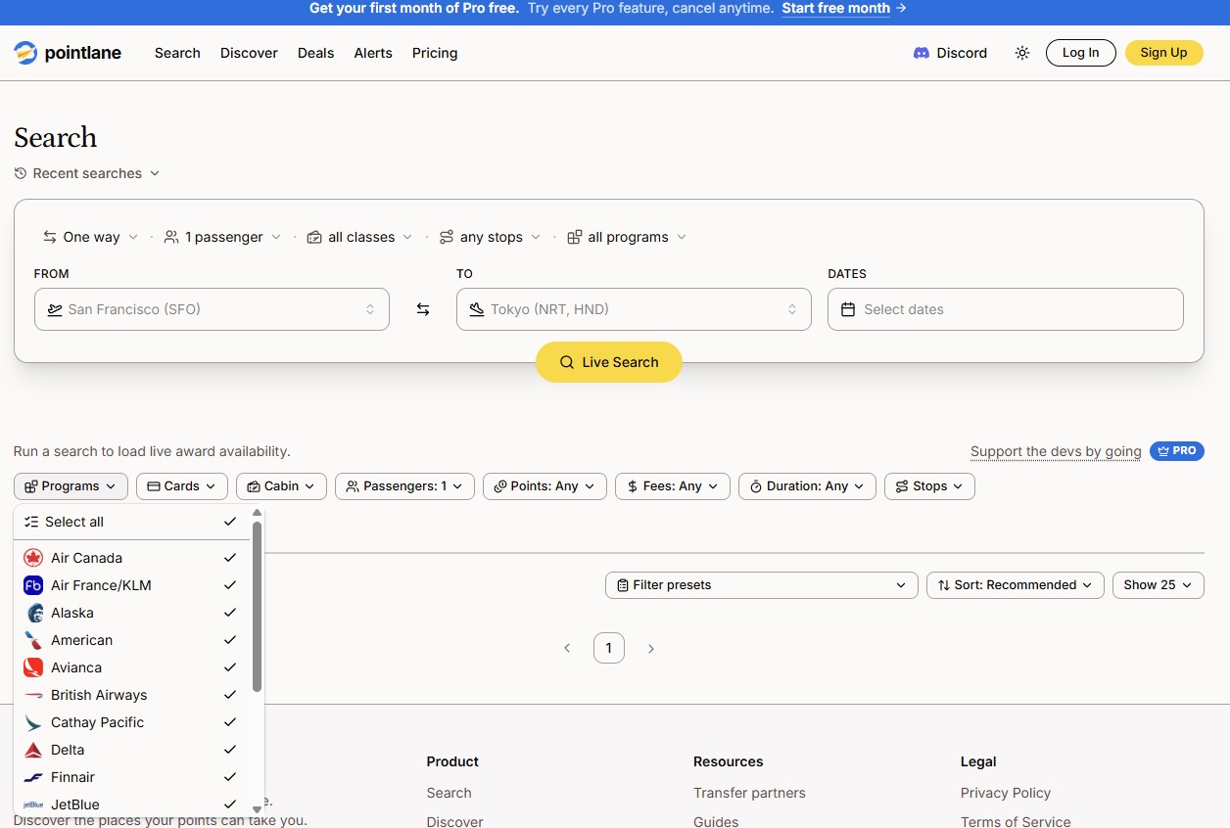Toggle Select all programs checkmark

coord(230,522)
